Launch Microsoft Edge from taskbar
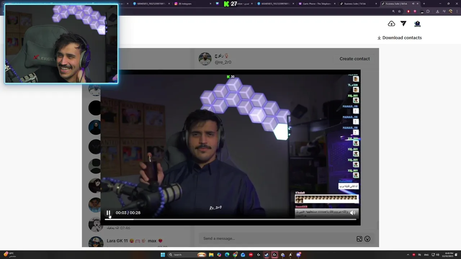 [227, 255]
